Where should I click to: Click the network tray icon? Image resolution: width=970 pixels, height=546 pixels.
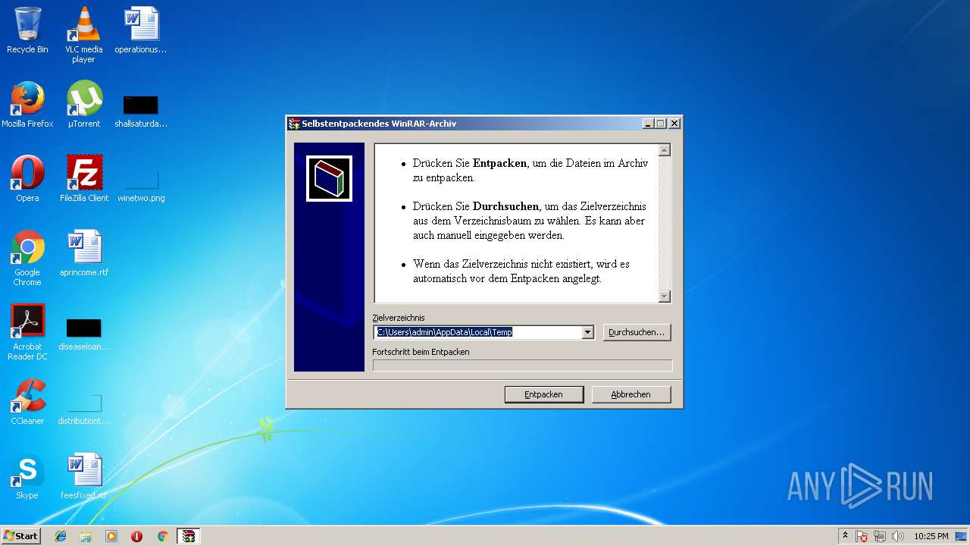[880, 536]
